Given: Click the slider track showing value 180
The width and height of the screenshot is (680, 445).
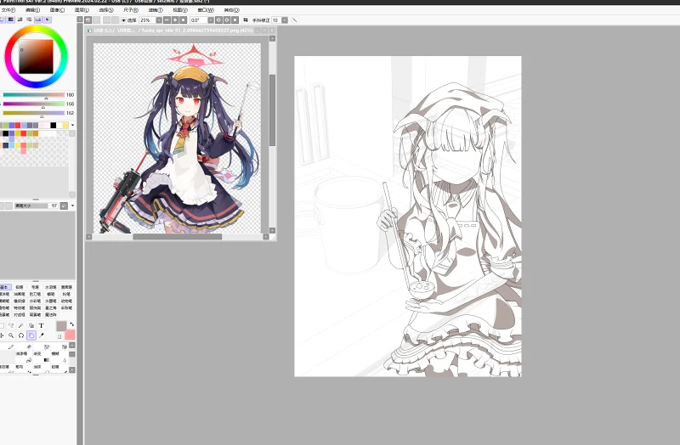Looking at the screenshot, I should [x=34, y=95].
